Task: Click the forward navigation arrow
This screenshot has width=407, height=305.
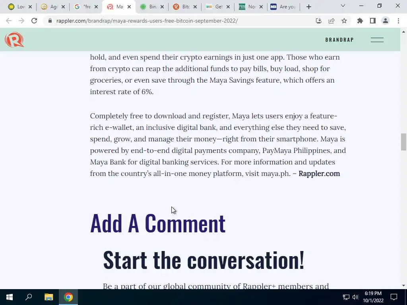Action: (x=21, y=21)
